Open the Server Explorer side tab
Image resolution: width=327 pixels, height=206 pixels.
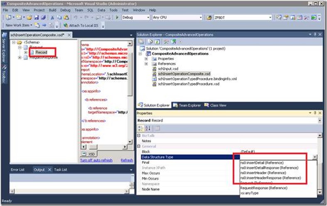[x=4, y=47]
